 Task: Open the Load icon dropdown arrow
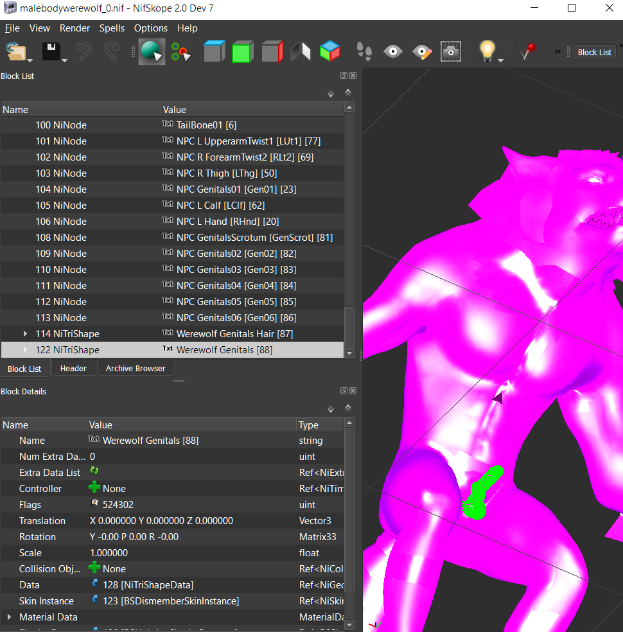(x=30, y=60)
